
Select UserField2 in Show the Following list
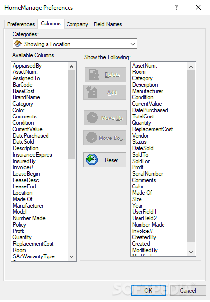coord(144,218)
